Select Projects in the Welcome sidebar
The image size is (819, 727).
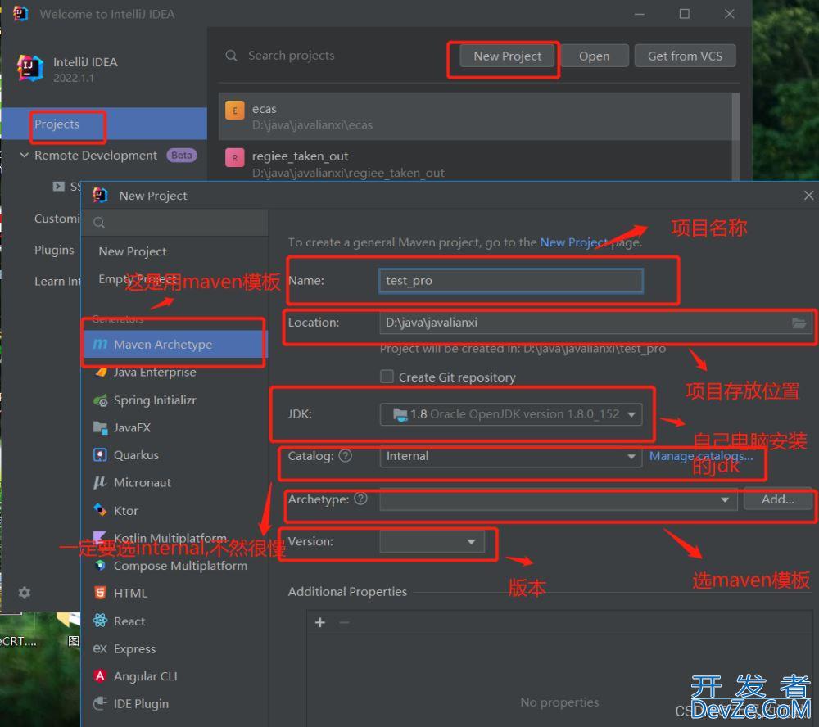click(x=104, y=124)
